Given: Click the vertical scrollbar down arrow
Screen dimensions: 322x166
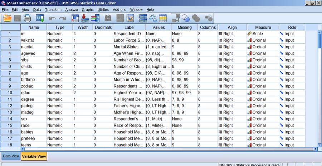Looking at the screenshot, I should (319, 145).
